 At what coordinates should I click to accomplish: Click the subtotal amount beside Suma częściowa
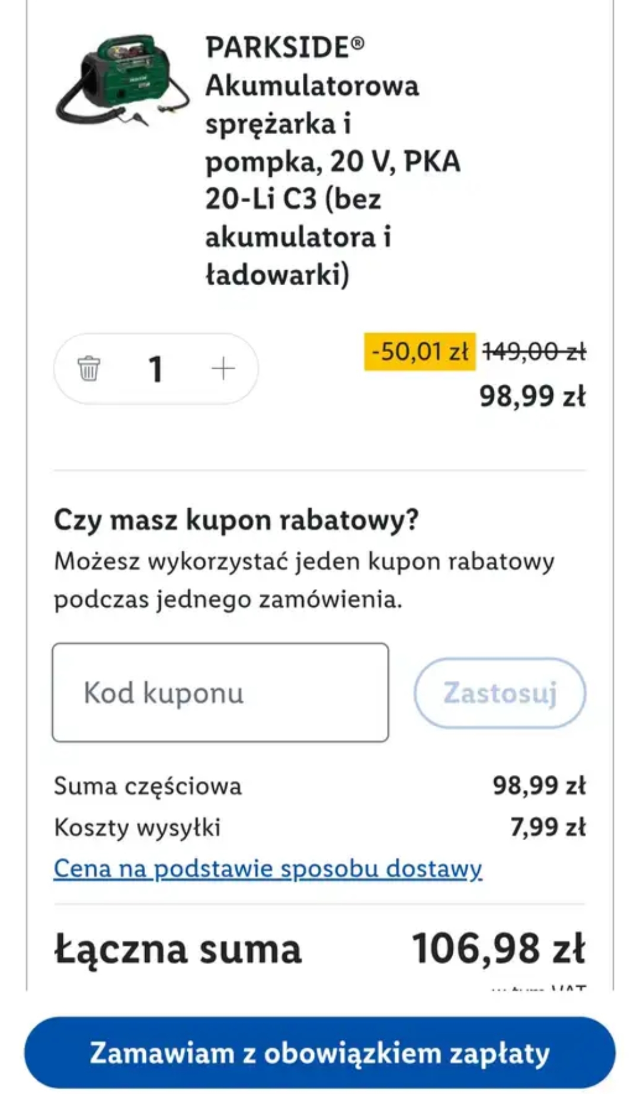(x=539, y=786)
